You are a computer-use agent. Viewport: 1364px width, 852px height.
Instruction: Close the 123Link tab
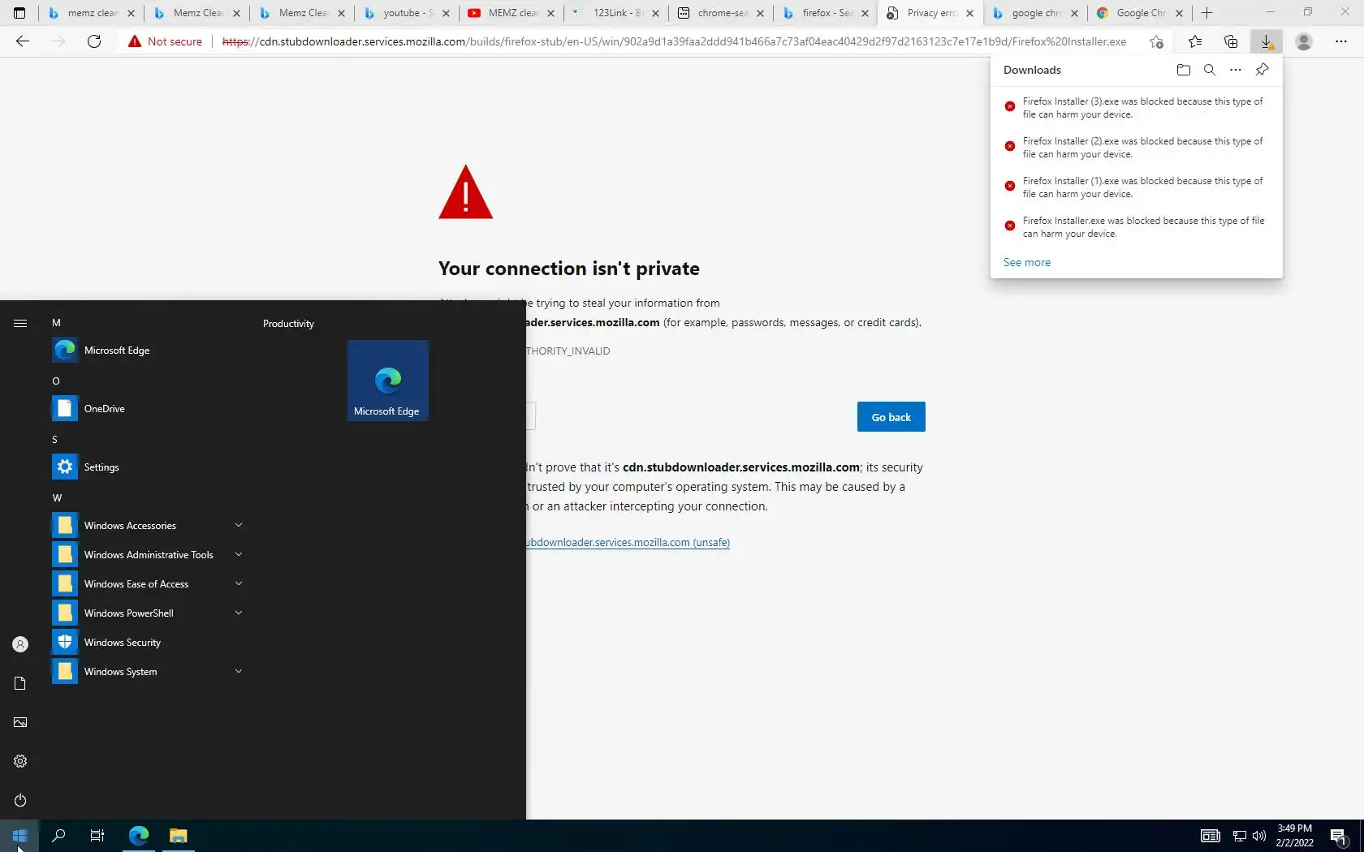click(655, 13)
